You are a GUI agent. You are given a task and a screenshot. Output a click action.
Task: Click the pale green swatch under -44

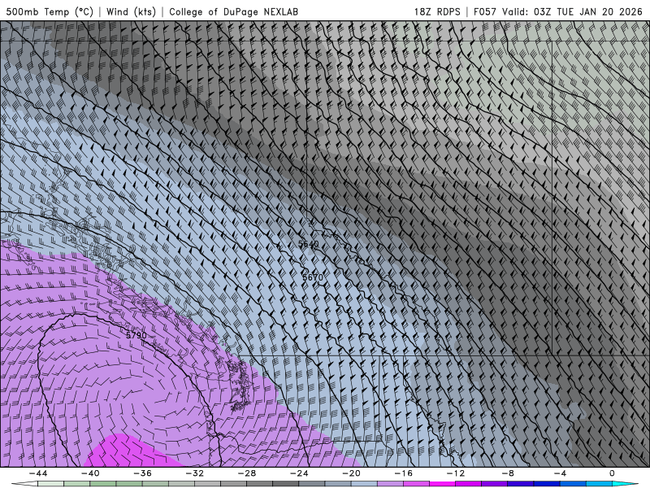coord(51,484)
